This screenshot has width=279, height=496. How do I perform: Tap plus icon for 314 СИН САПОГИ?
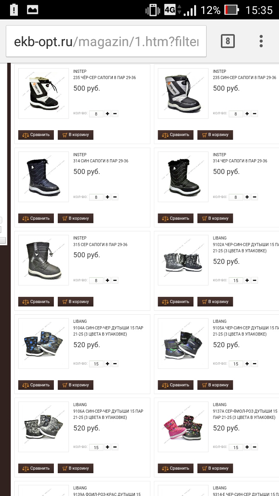click(107, 197)
